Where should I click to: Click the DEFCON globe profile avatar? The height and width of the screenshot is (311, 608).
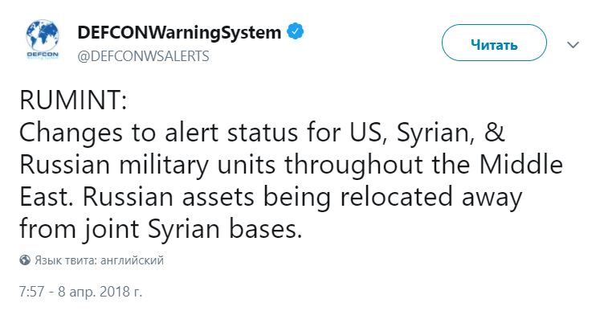tap(43, 39)
